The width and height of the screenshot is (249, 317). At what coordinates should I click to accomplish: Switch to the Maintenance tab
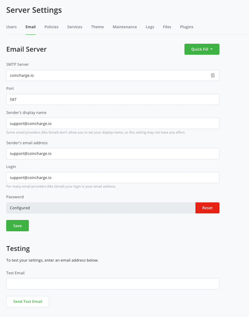pyautogui.click(x=125, y=27)
